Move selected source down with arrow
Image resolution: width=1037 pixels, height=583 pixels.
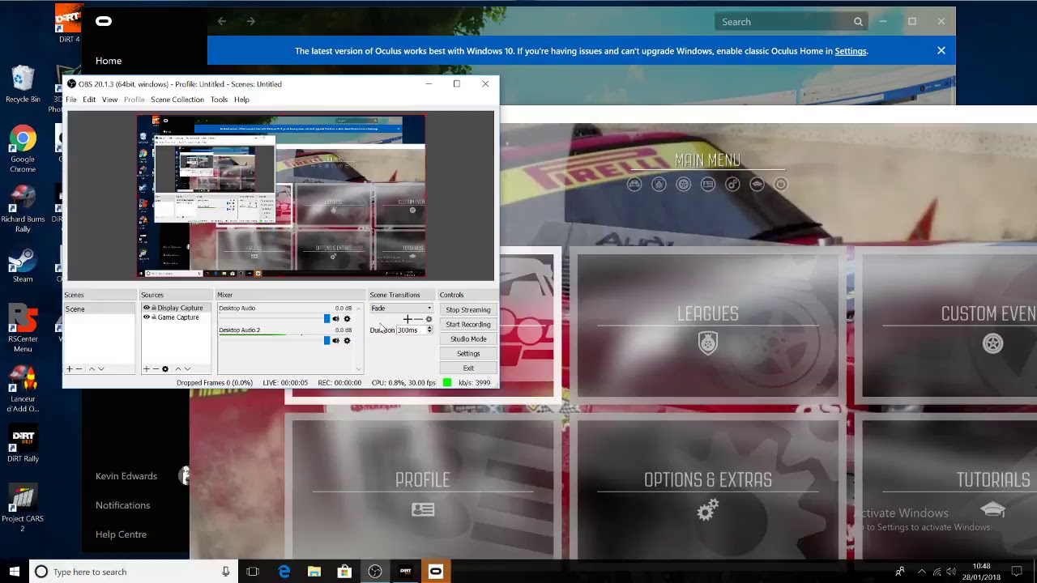pos(188,369)
